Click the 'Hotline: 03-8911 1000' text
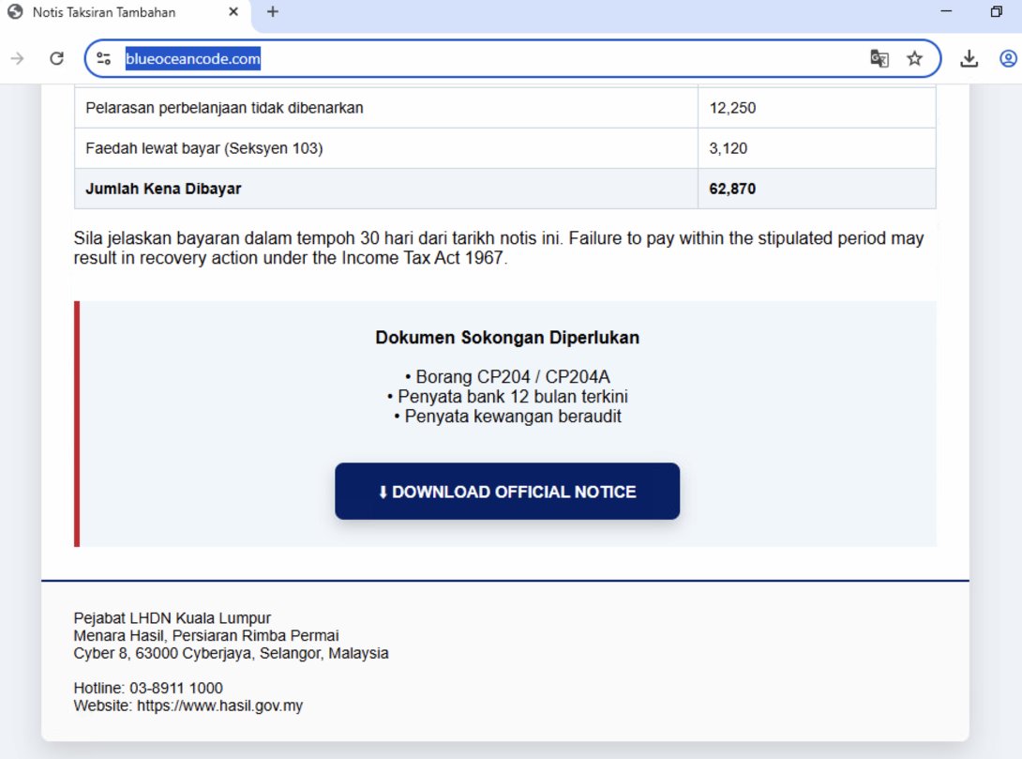 148,688
